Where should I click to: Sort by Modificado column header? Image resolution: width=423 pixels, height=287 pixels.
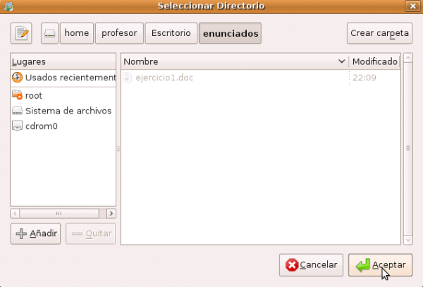coord(374,61)
